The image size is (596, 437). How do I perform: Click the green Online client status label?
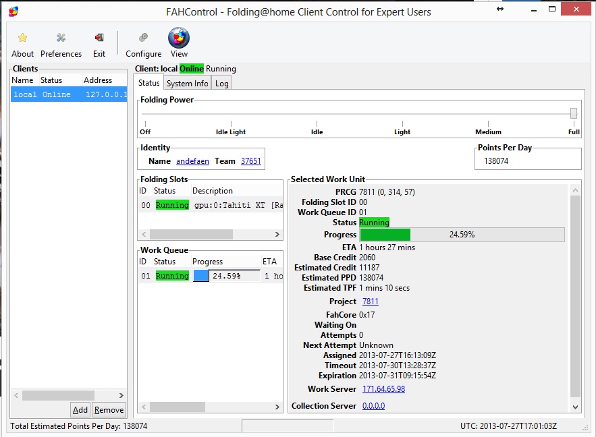click(192, 69)
